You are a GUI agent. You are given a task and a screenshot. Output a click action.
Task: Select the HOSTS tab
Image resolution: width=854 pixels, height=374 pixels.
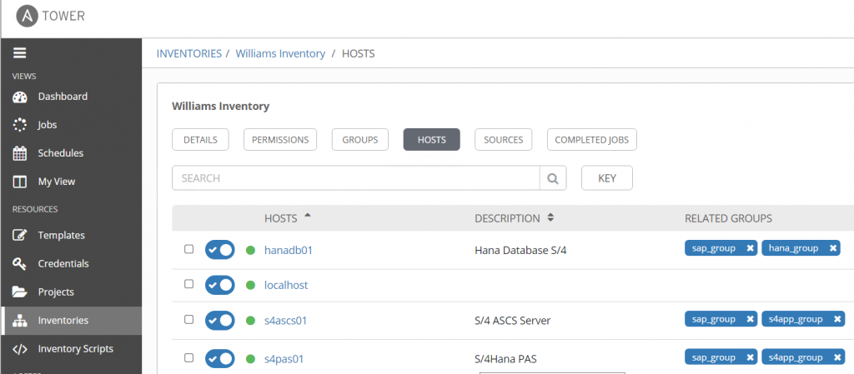(432, 140)
